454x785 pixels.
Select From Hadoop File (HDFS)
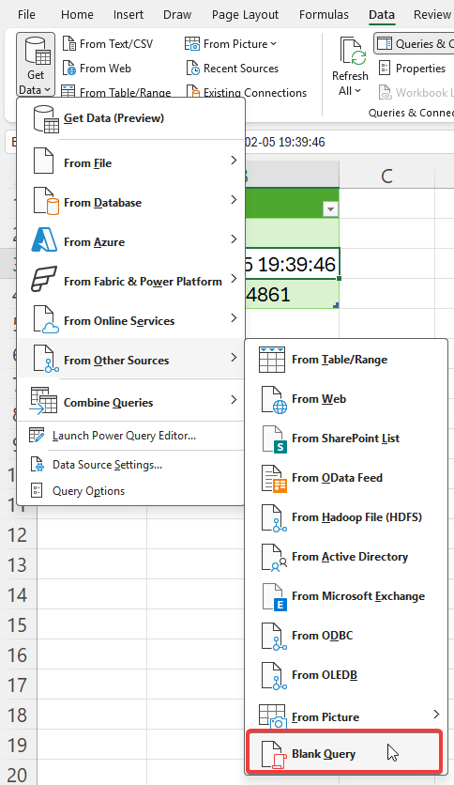[x=346, y=517]
